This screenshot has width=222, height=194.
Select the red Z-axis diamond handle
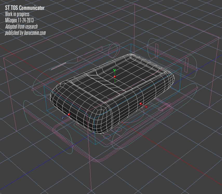click(x=69, y=114)
